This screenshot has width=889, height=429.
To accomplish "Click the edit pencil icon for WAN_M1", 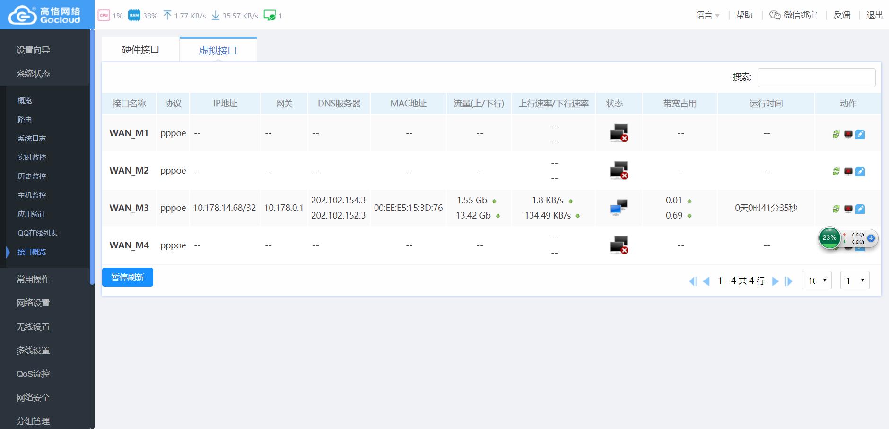I will pos(860,134).
